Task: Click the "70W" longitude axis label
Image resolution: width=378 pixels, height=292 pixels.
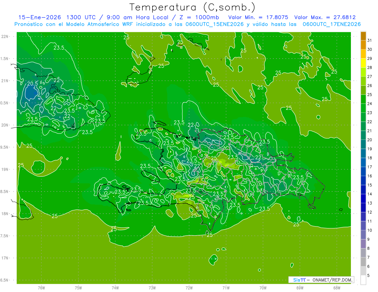Action: point(263,288)
